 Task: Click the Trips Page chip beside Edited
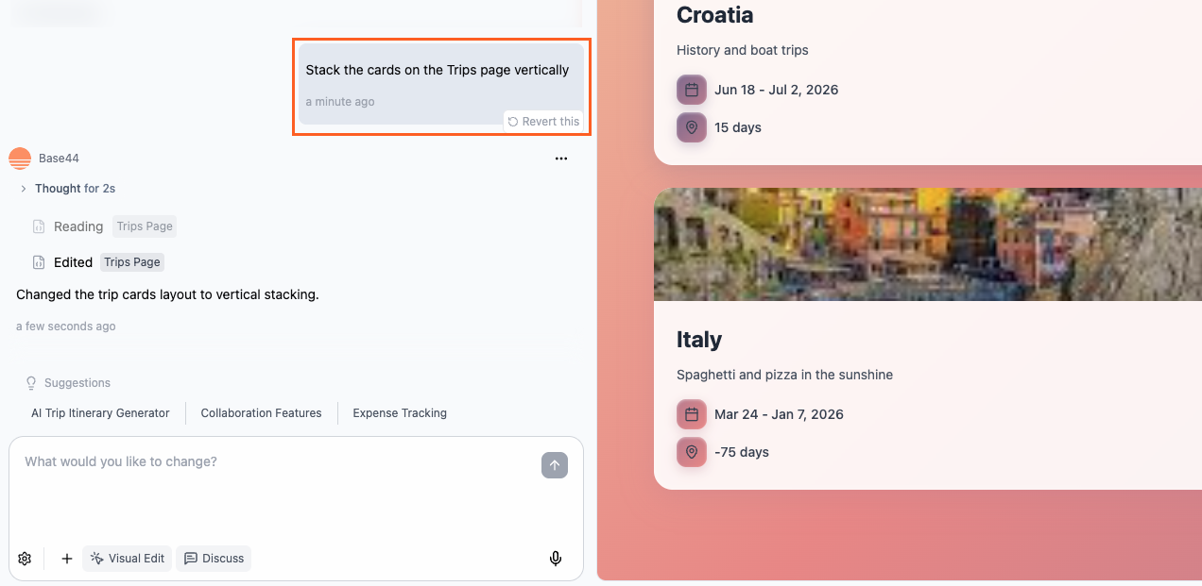pyautogui.click(x=131, y=261)
